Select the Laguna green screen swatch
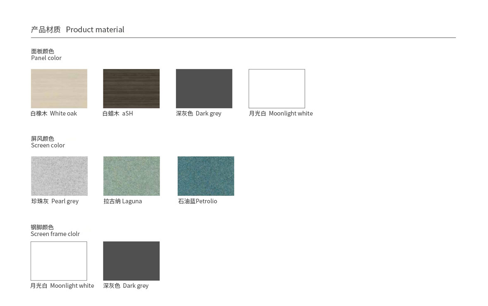 132,176
